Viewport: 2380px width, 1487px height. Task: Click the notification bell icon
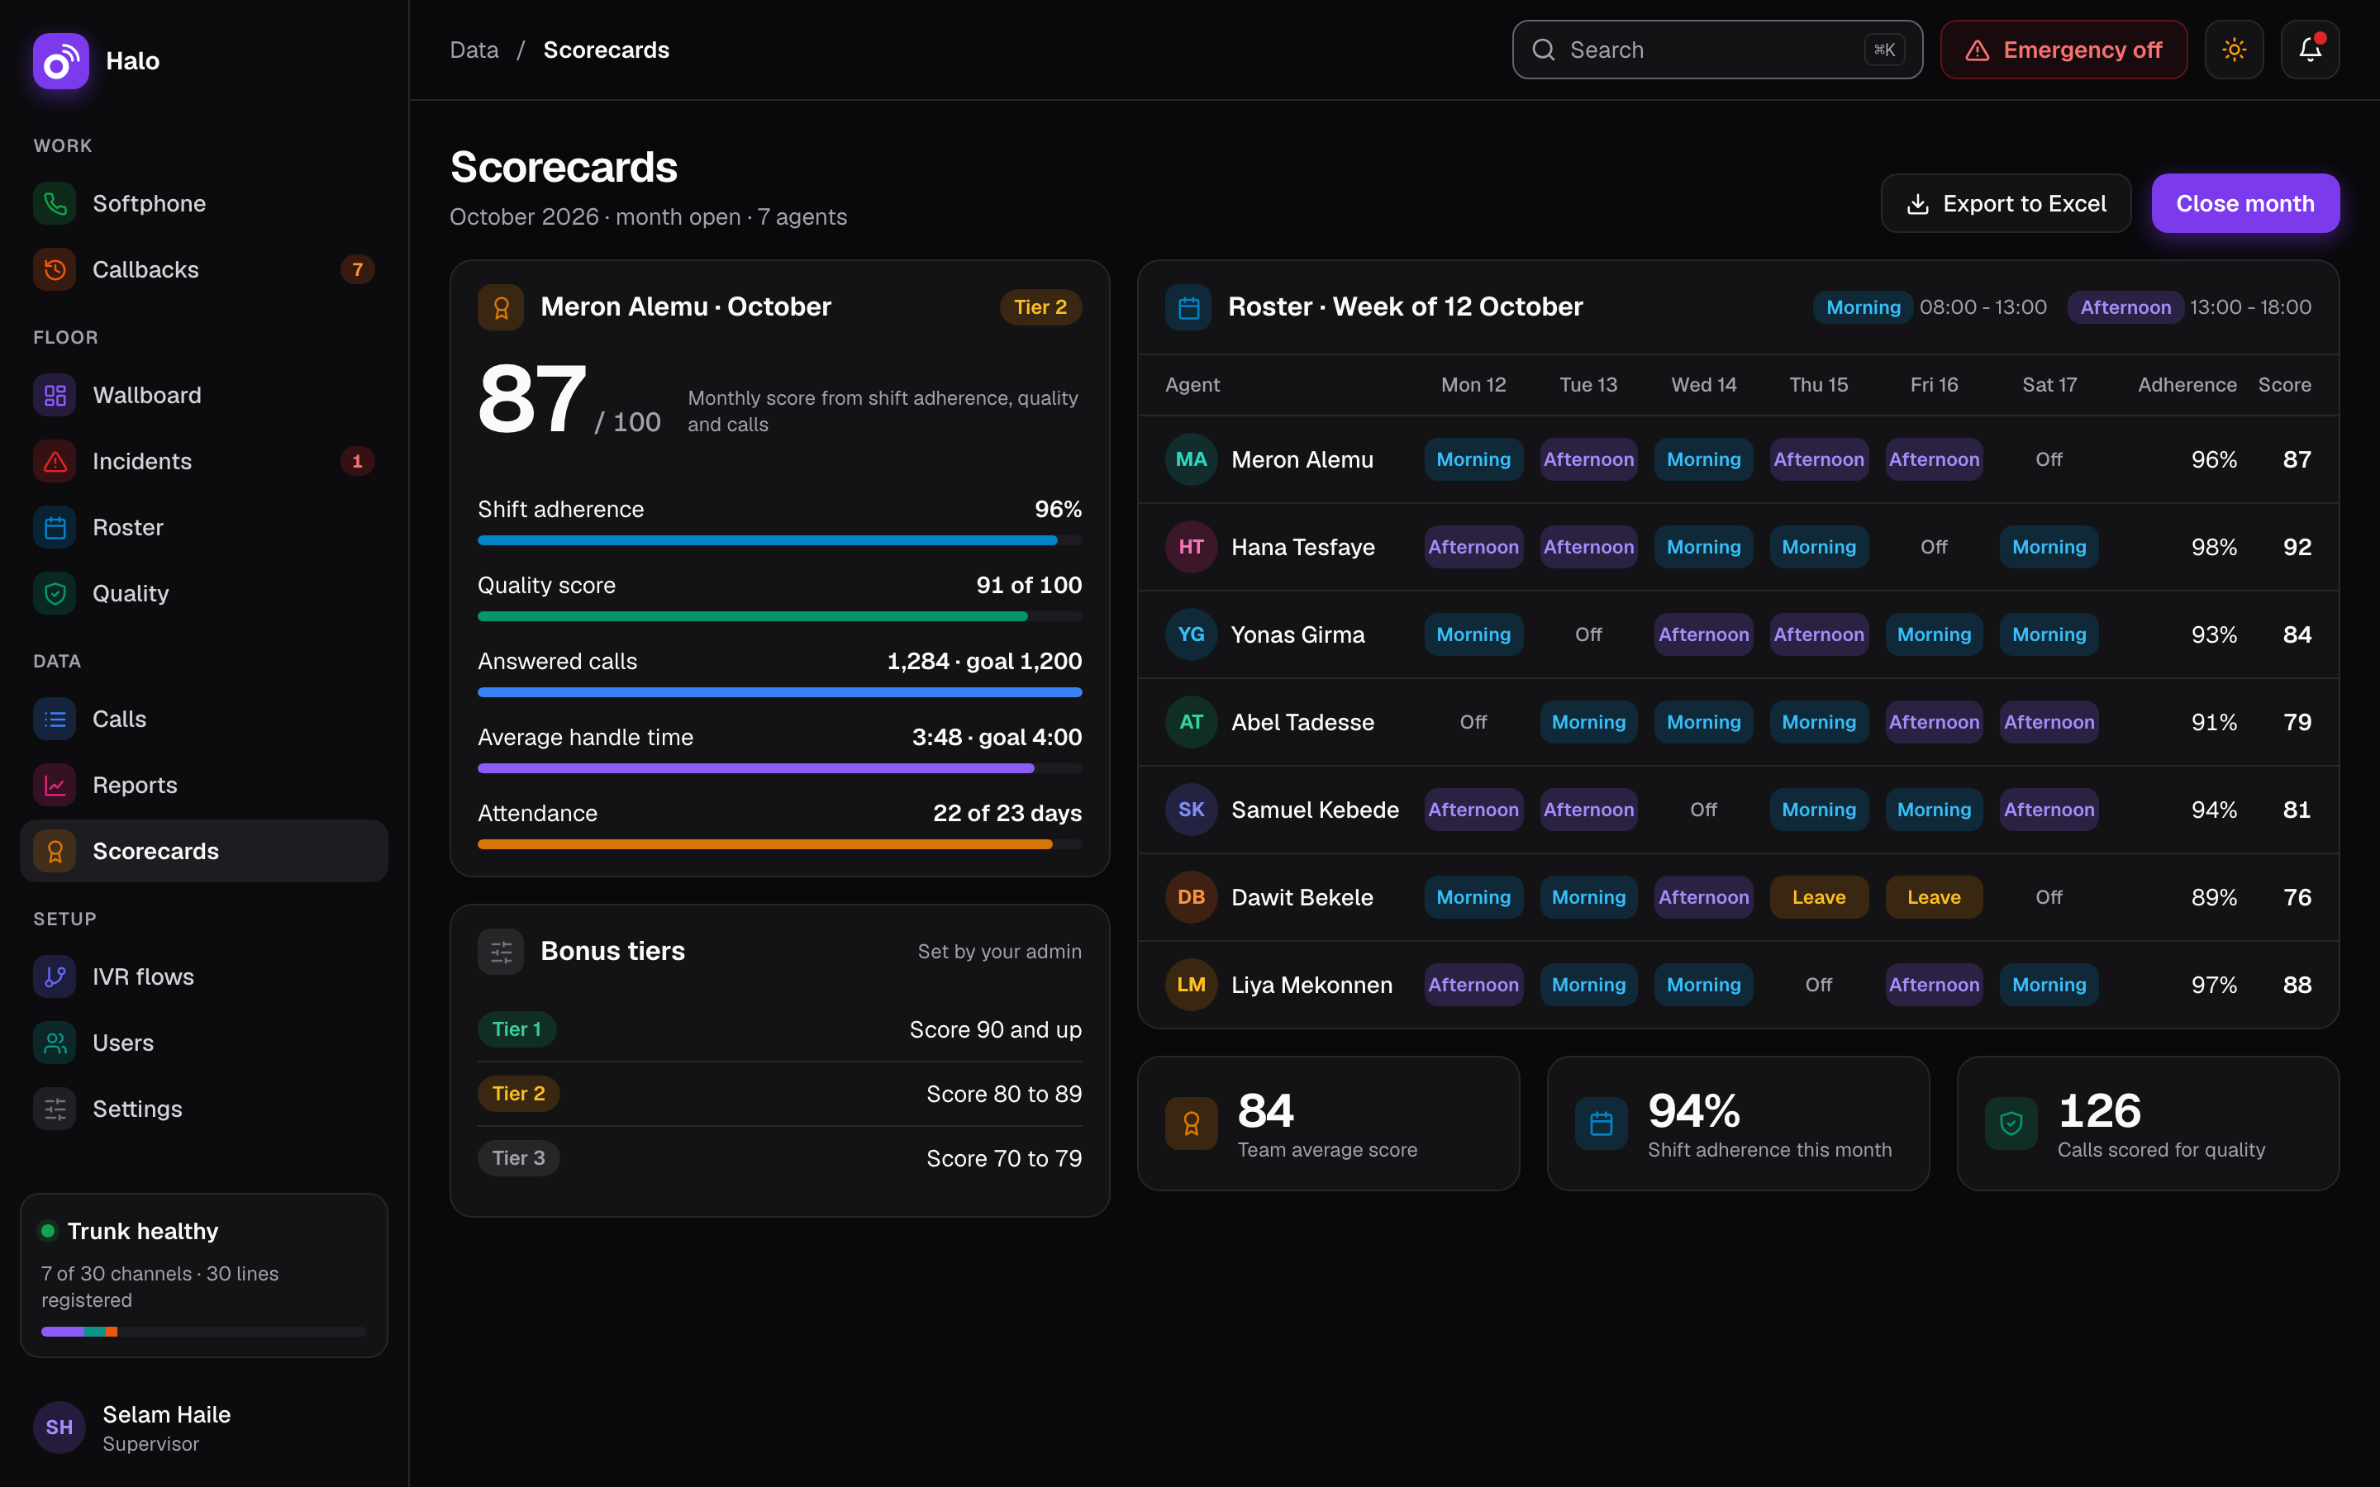[x=2311, y=50]
